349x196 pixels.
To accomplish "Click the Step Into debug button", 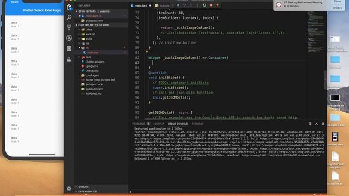I will (191, 5).
